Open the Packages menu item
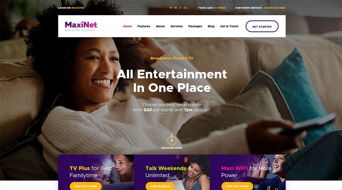Image resolution: width=342 pixels, height=190 pixels. [x=195, y=26]
